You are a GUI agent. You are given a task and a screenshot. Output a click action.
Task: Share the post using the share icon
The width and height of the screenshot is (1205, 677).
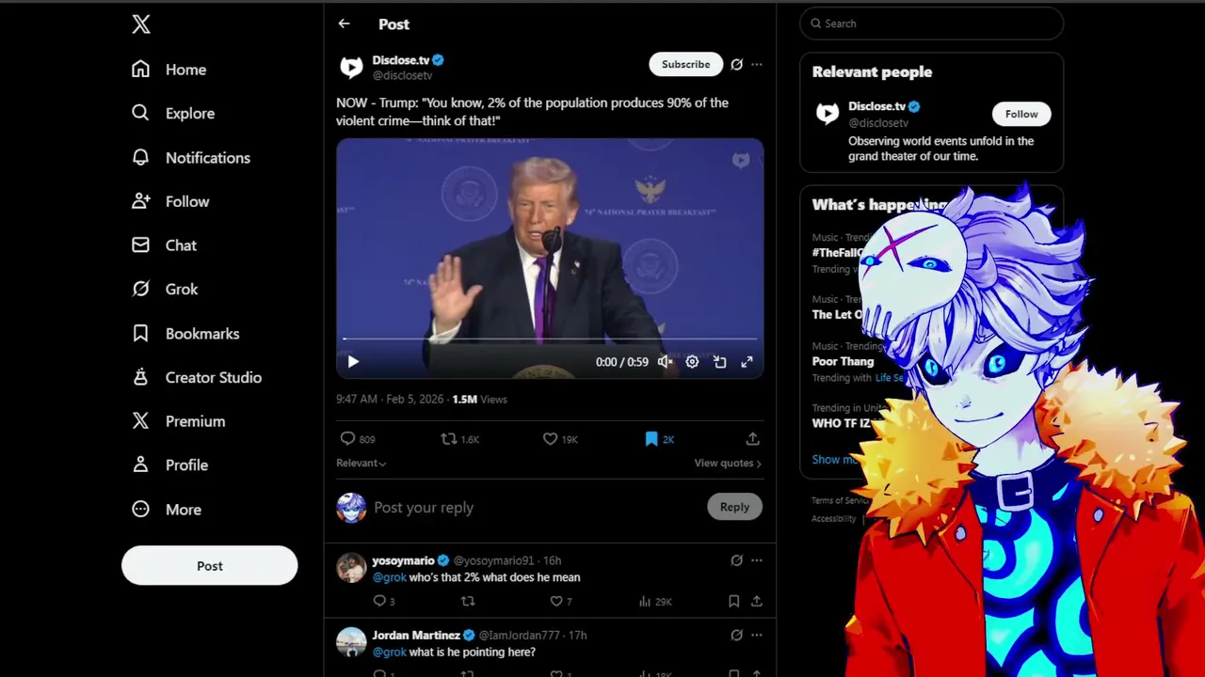coord(752,439)
